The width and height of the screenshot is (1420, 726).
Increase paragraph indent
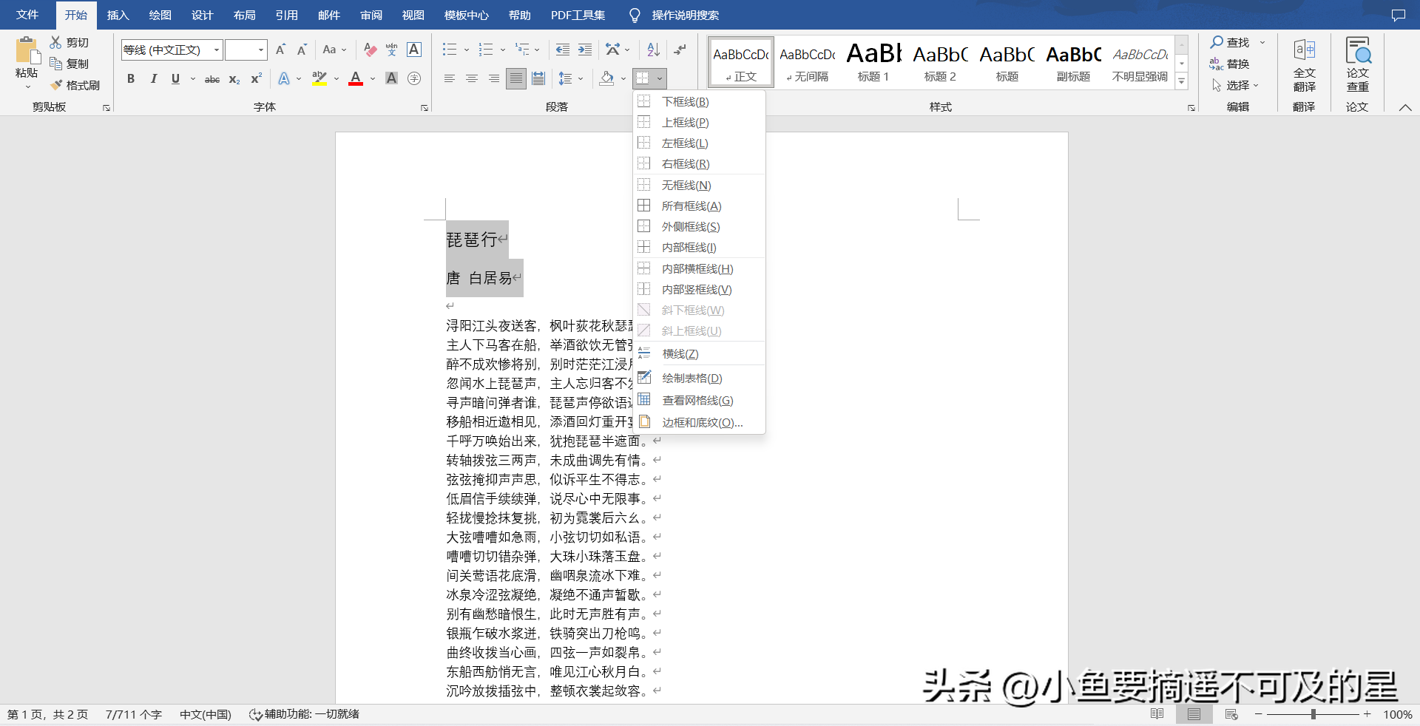coord(585,50)
